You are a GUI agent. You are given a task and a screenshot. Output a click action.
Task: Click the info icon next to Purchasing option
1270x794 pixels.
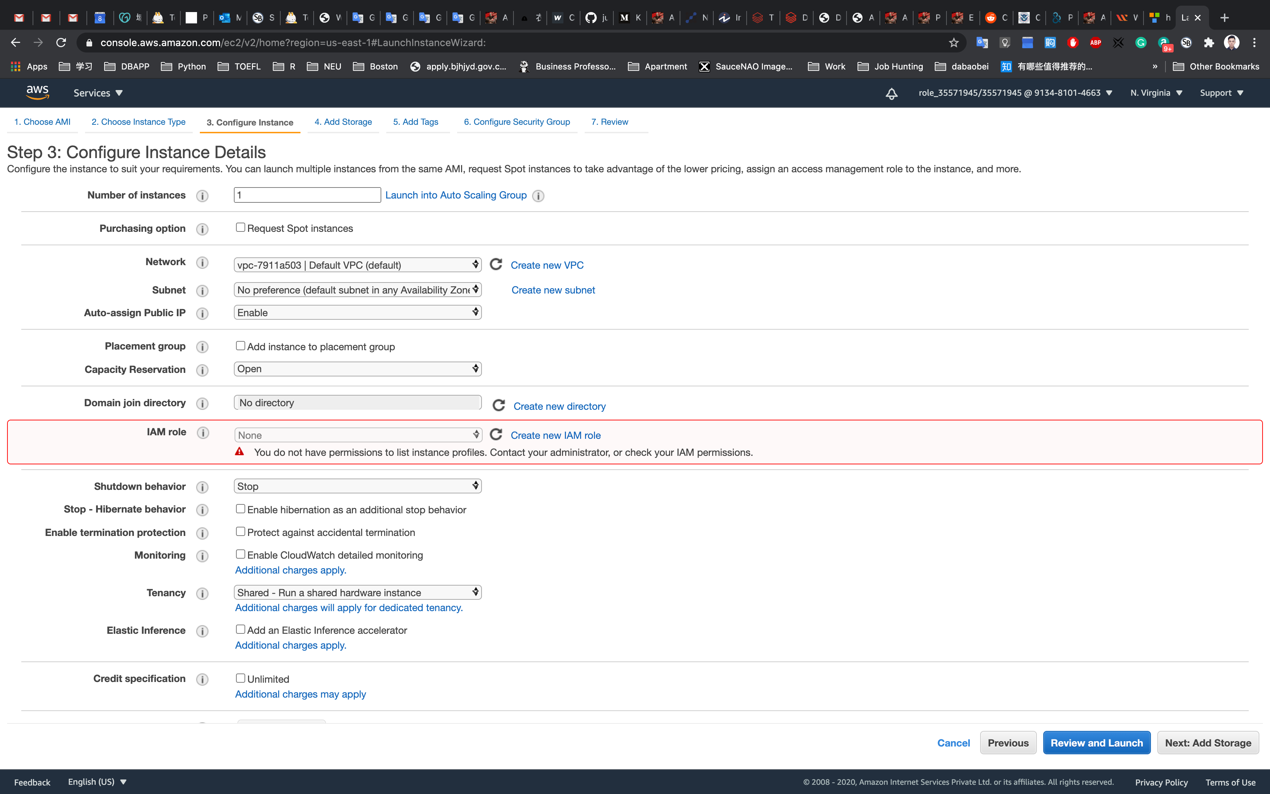[202, 229]
